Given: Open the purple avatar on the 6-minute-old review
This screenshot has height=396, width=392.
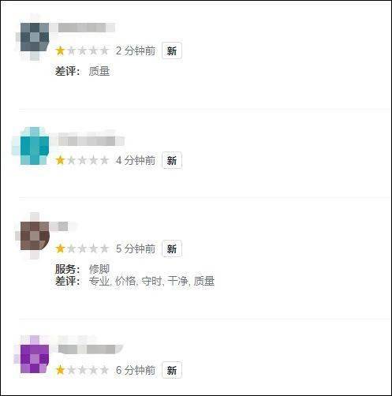Looking at the screenshot, I should tap(35, 359).
